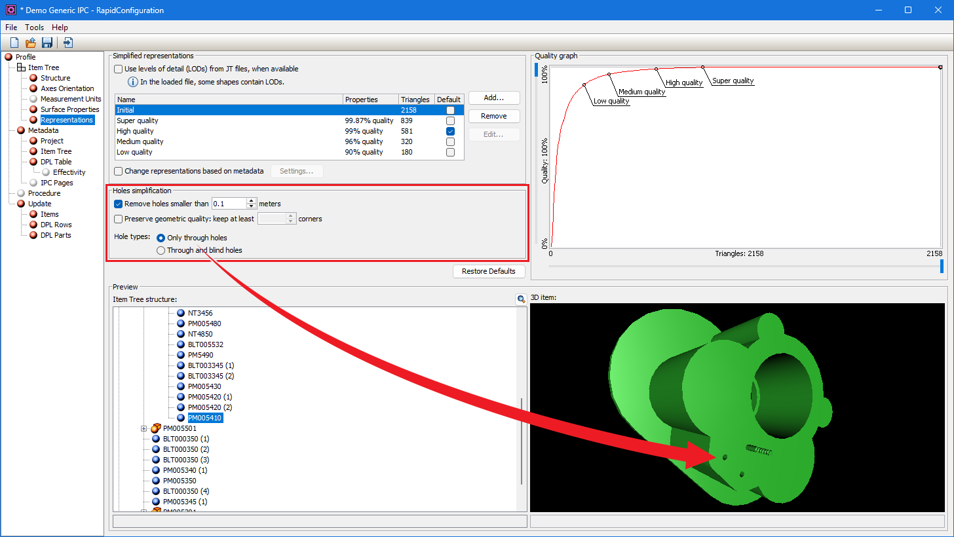Expand the PM005501 tree node
Screen dimensions: 954x537
coord(144,428)
